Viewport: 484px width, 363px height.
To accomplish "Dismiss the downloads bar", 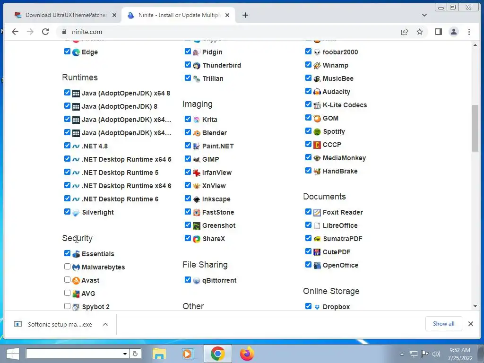I will [x=470, y=324].
